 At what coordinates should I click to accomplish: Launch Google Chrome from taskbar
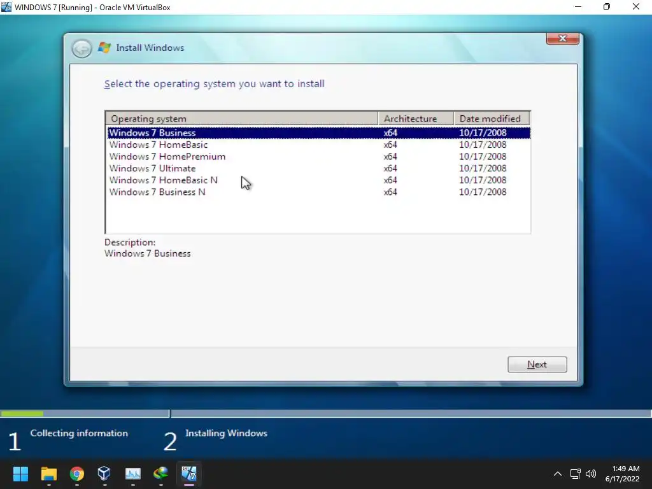[x=77, y=474]
